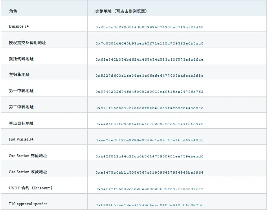Select the 角色 column header

44,8
